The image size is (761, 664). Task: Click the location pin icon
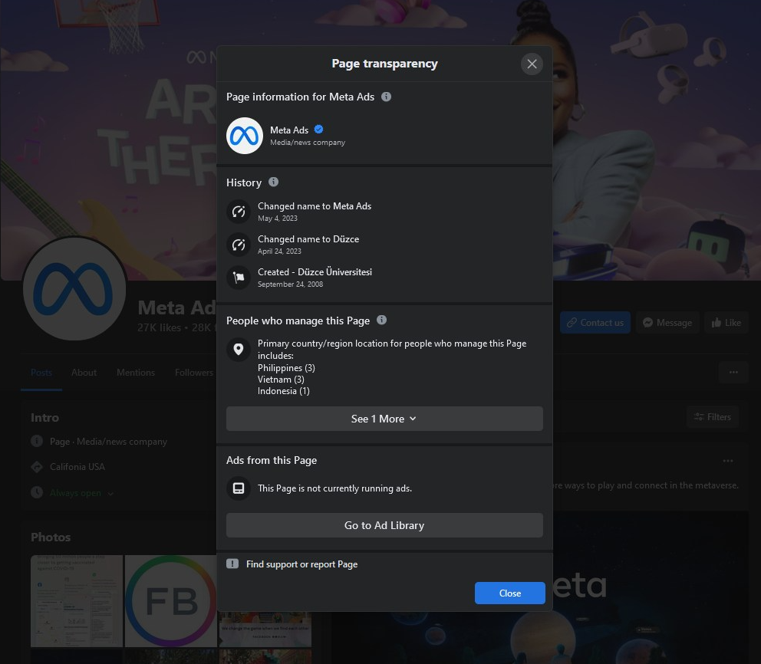coord(239,350)
